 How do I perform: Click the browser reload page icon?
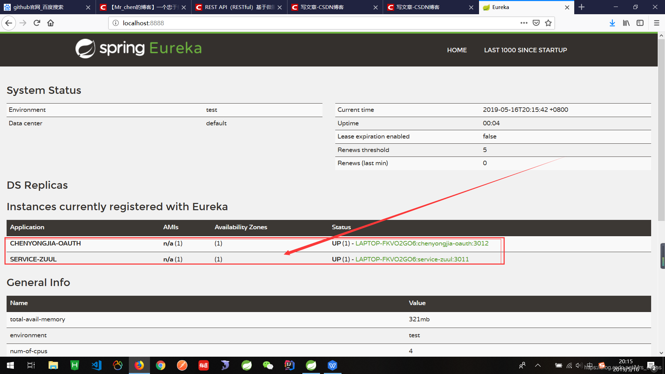(x=37, y=23)
